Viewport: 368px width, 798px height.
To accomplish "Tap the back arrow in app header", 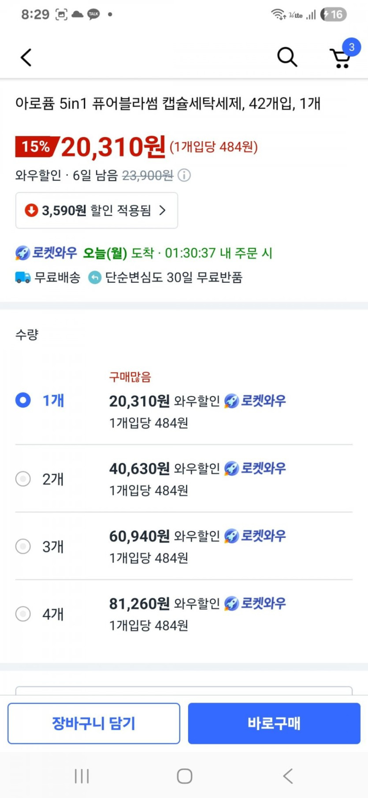I will (26, 57).
